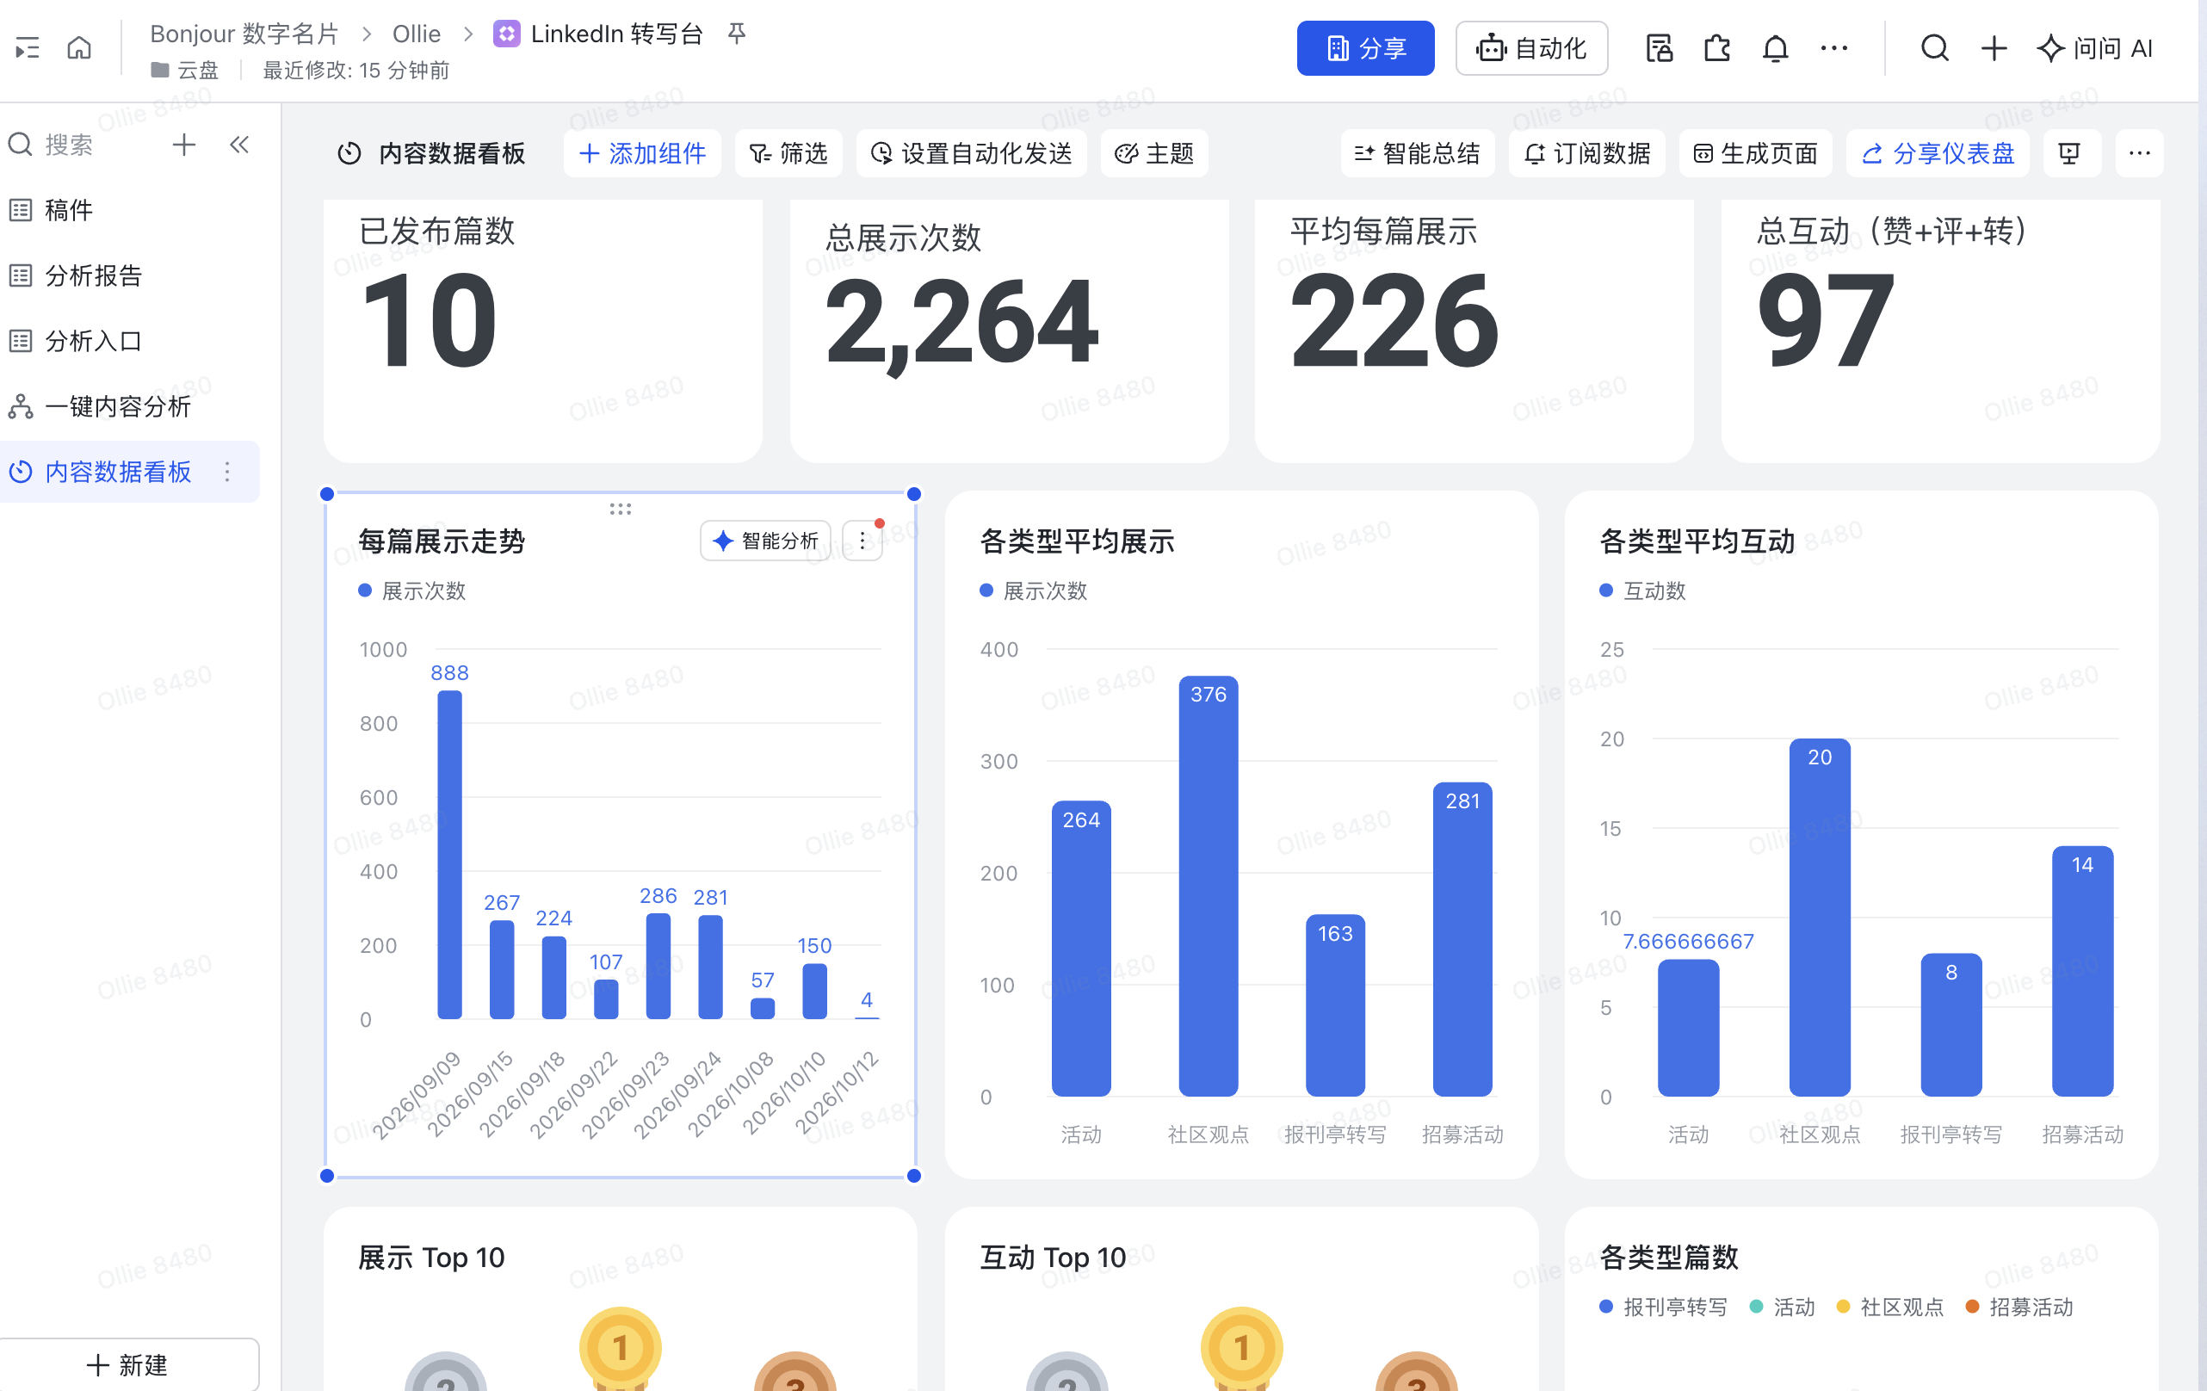The image size is (2207, 1391).
Task: Click the Bonjour 数字名片 breadcrumb
Action: click(244, 34)
